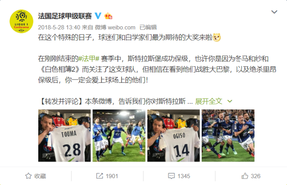View the TOUMA 28 jersey photo

(x=65, y=136)
